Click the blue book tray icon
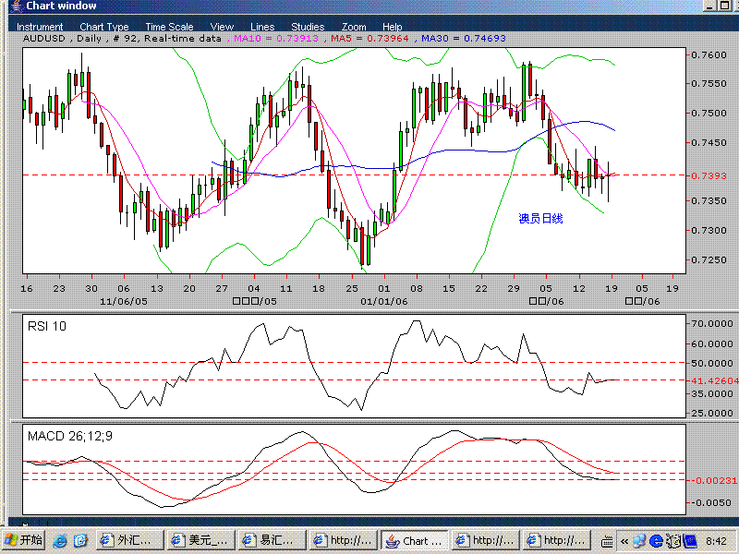 (x=690, y=541)
